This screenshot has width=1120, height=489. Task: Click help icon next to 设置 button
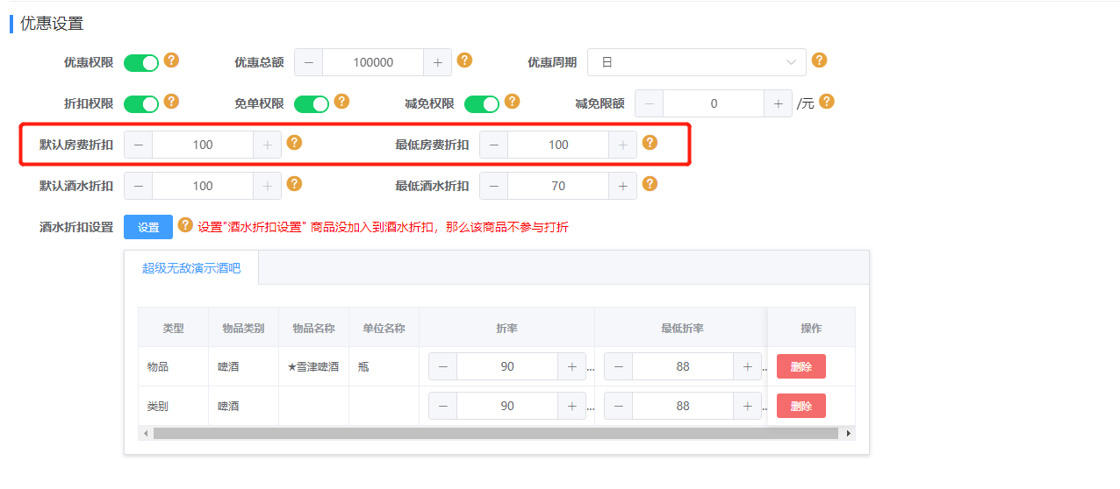tap(185, 225)
